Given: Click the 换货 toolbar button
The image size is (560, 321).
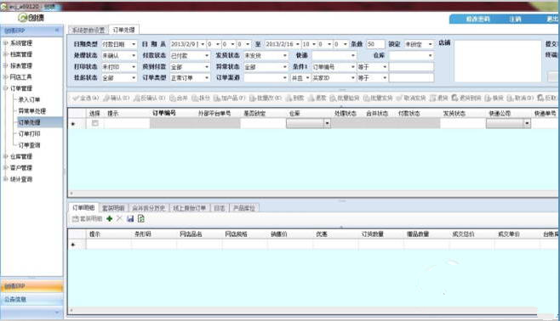Looking at the screenshot, I should pyautogui.click(x=494, y=98).
